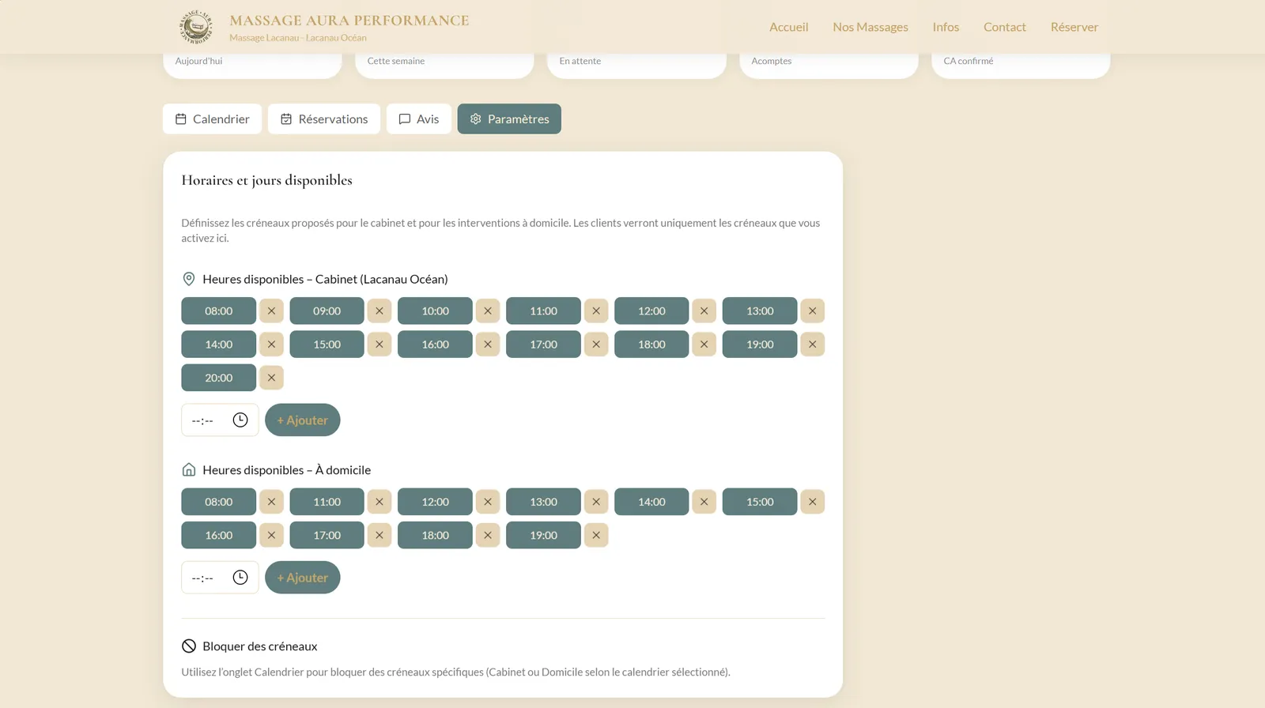Open the Cabinet time picker clock icon
The height and width of the screenshot is (708, 1265).
pyautogui.click(x=240, y=420)
